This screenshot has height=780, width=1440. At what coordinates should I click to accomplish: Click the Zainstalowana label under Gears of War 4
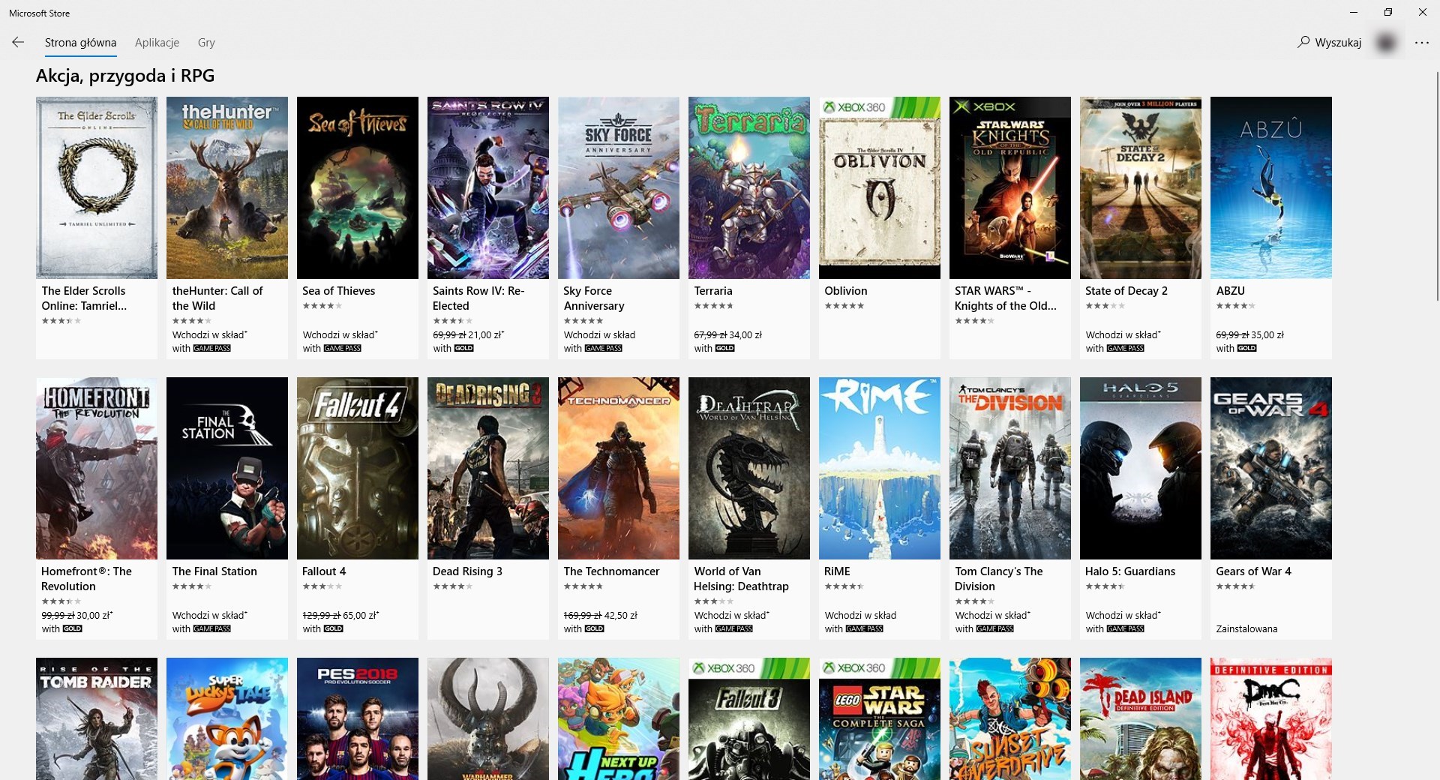(1246, 628)
